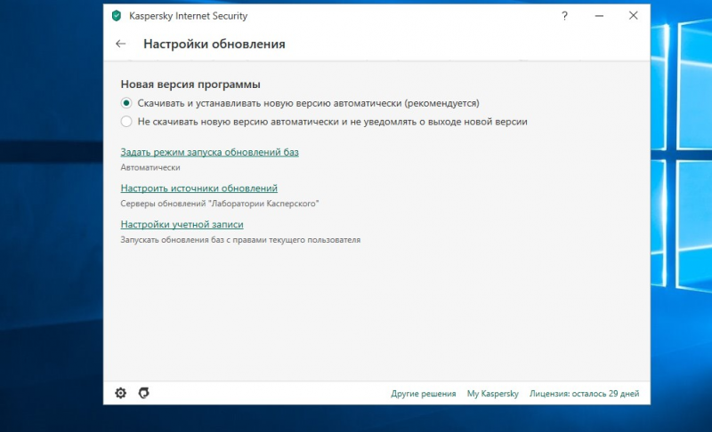Click the 'Автоматически' status text
This screenshot has width=712, height=432.
[x=150, y=167]
